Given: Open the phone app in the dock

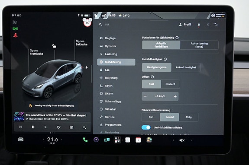Looking at the screenshot, I should (85, 140).
